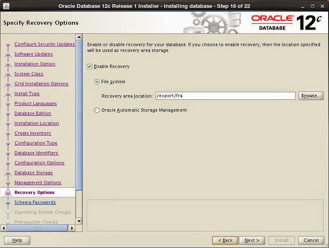Open the Database Storage step

pos(34,173)
